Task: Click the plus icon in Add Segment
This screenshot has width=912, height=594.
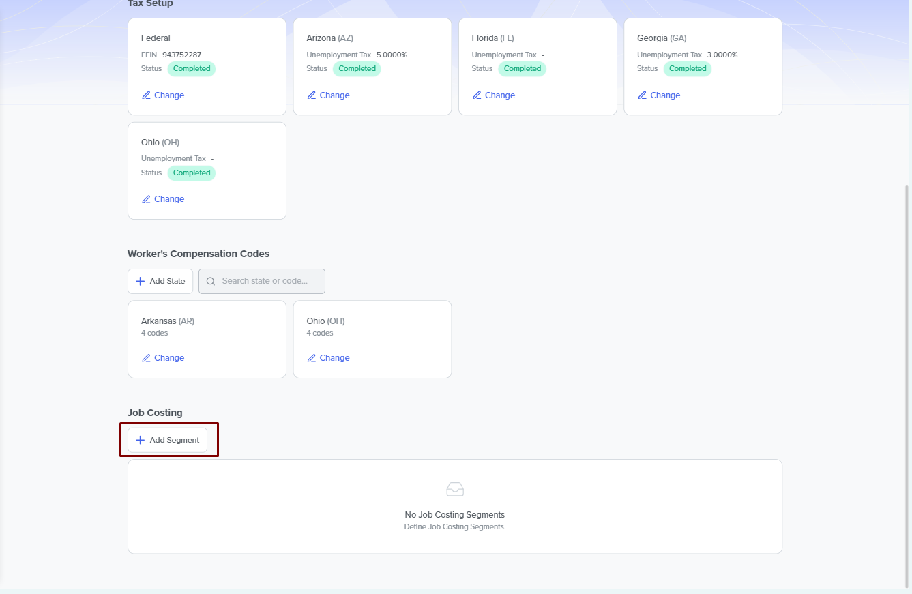Action: pos(141,440)
